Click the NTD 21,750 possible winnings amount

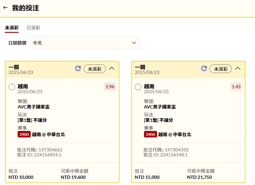(x=199, y=177)
